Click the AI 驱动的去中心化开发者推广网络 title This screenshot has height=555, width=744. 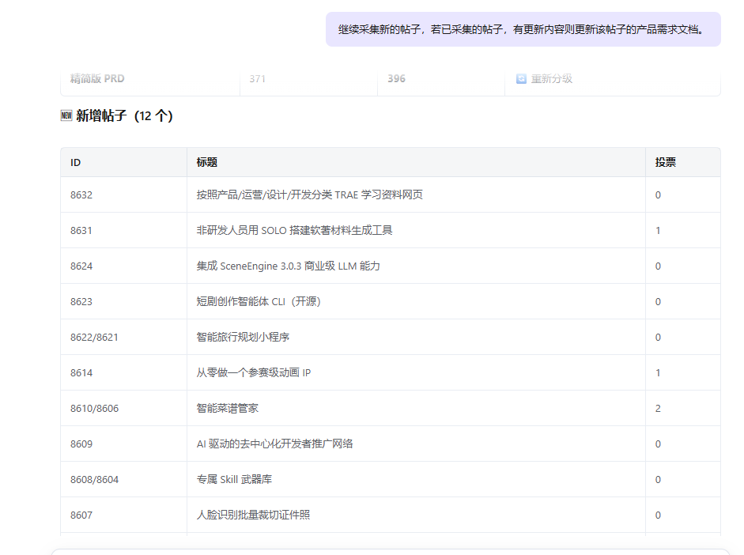[x=274, y=444]
